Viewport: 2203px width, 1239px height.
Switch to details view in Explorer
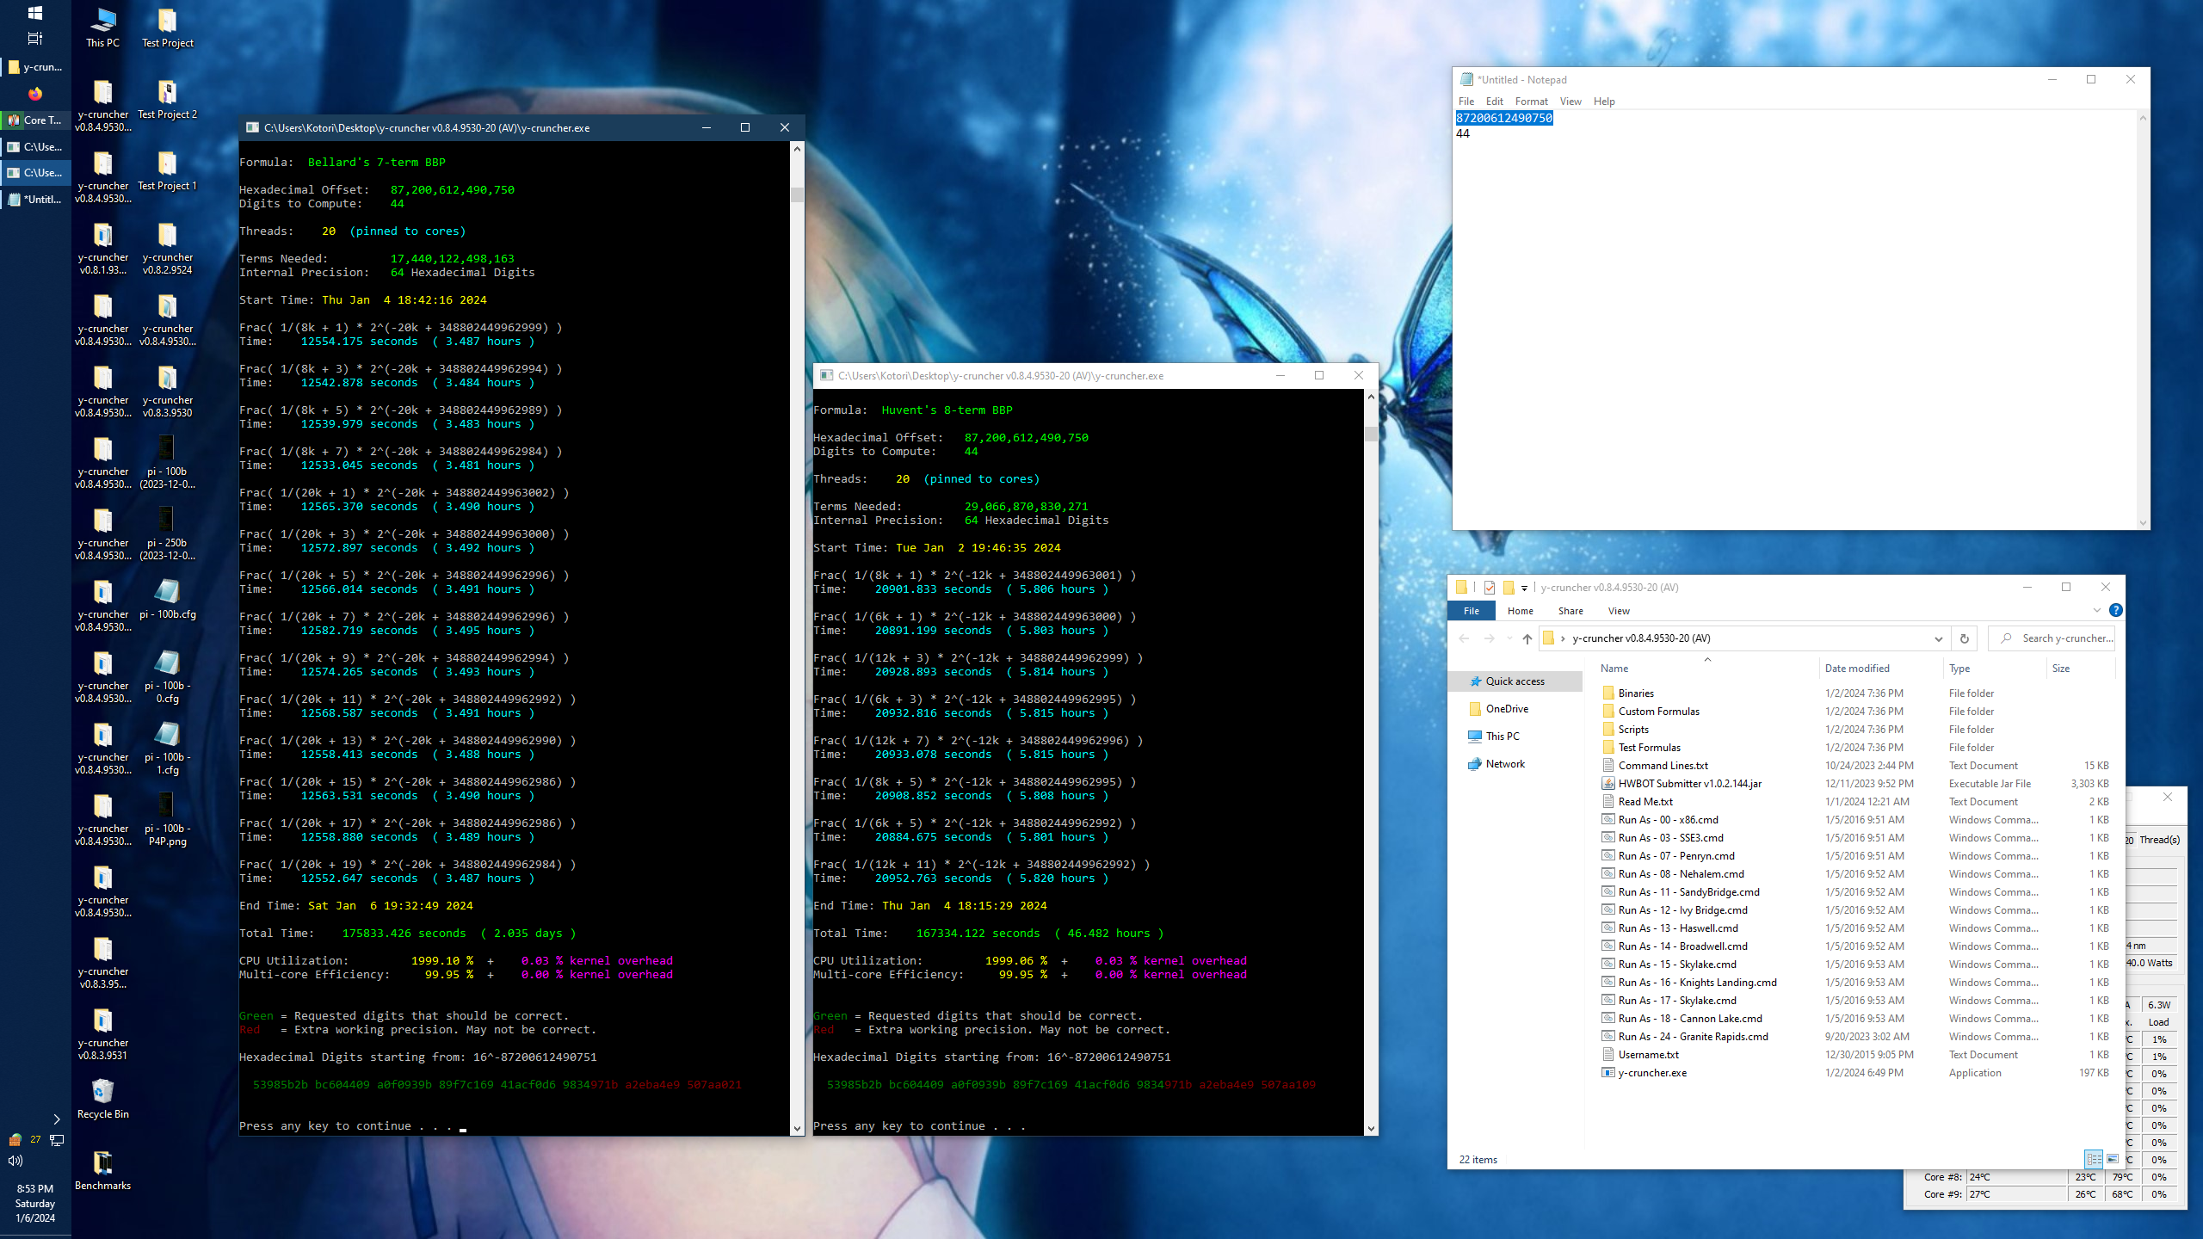click(2094, 1159)
